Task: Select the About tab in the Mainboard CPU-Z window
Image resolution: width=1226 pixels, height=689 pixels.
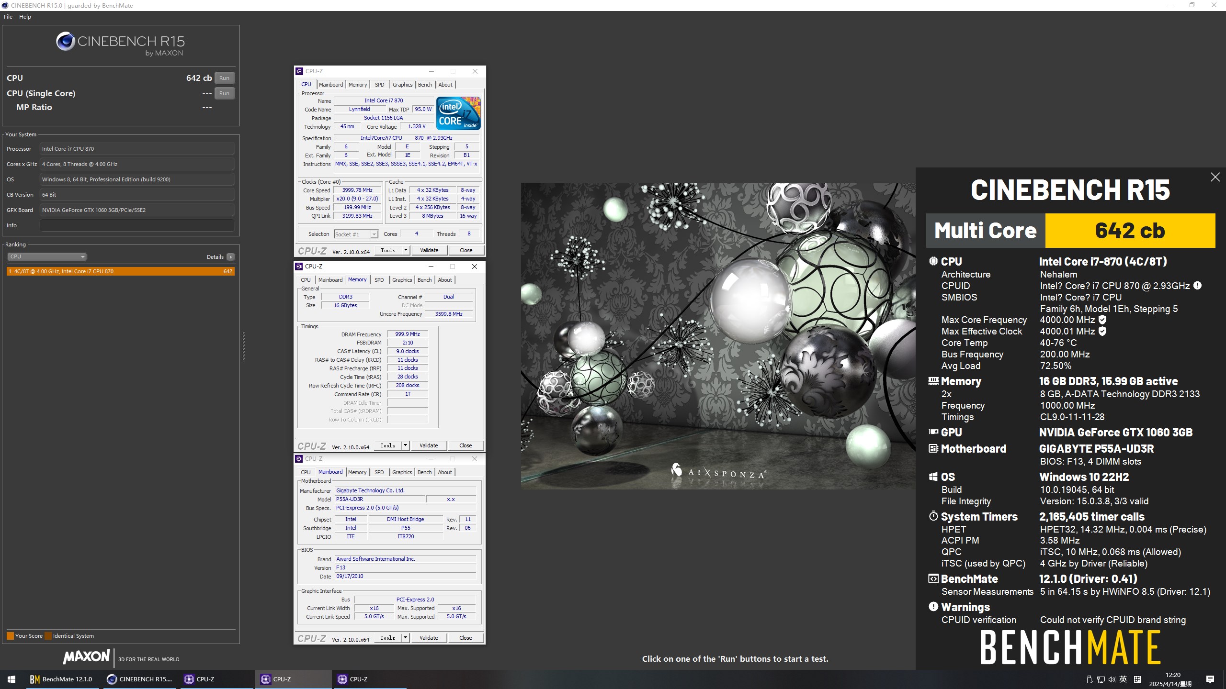Action: click(x=445, y=472)
